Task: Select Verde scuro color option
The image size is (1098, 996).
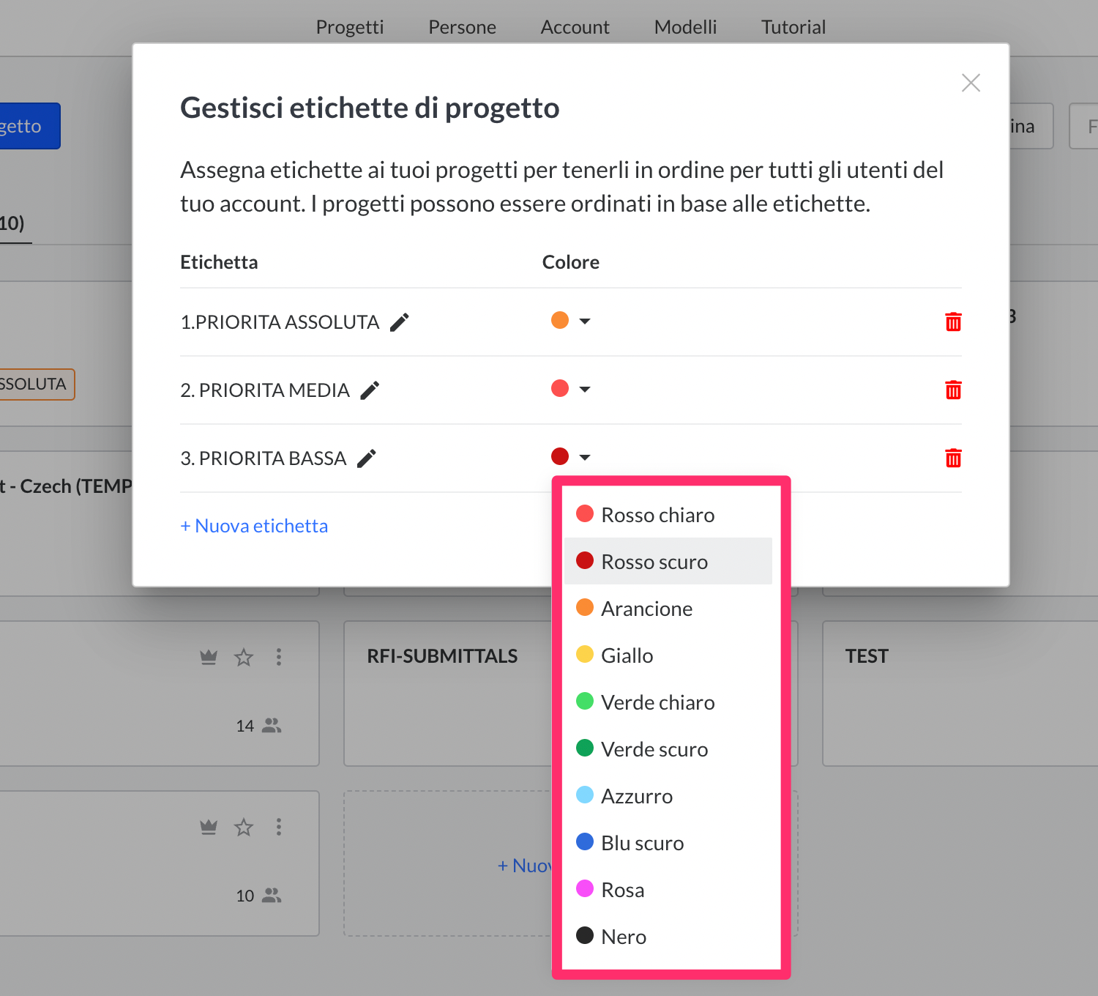Action: pyautogui.click(x=654, y=749)
